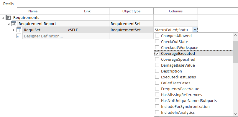The height and width of the screenshot is (117, 238).
Task: Uncheck the CoverageExecuted checkbox
Action: pyautogui.click(x=157, y=53)
